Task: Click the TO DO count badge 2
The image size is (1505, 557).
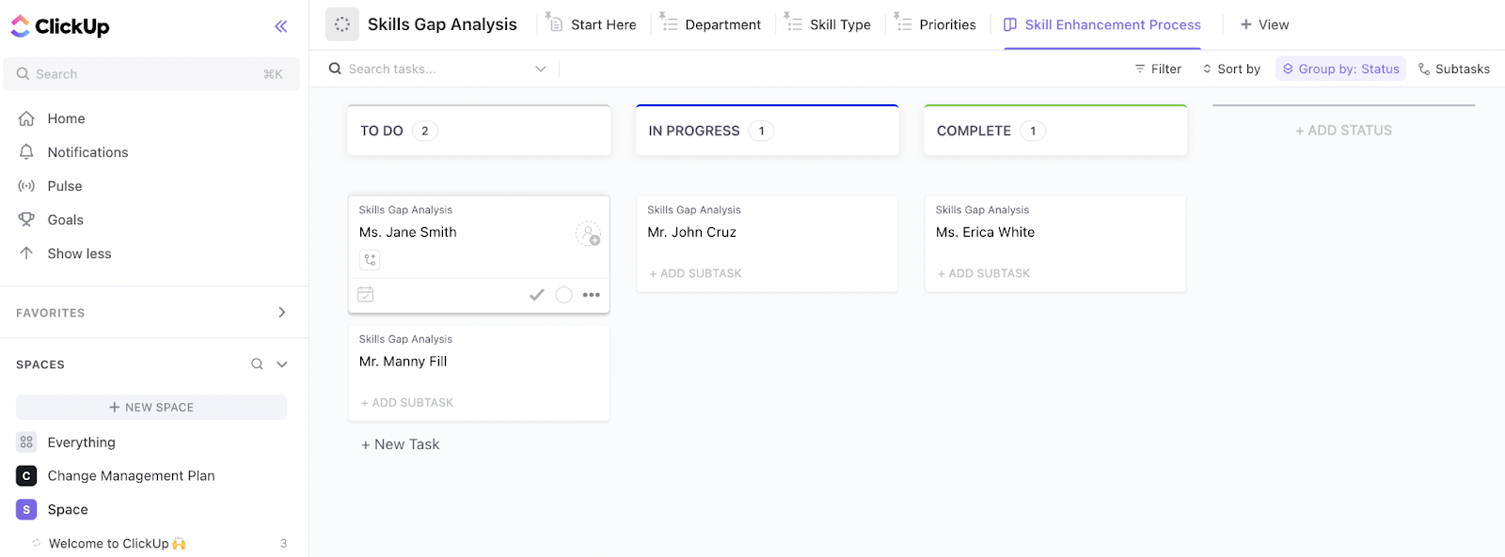Action: click(425, 131)
